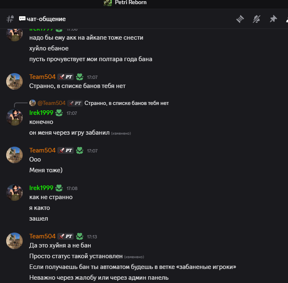The width and height of the screenshot is (288, 283).
Task: View the Irek1999 avatar beside "как не странно"
Action: (x=14, y=193)
